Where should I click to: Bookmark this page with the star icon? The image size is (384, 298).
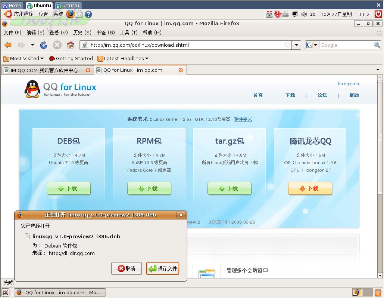coord(287,45)
